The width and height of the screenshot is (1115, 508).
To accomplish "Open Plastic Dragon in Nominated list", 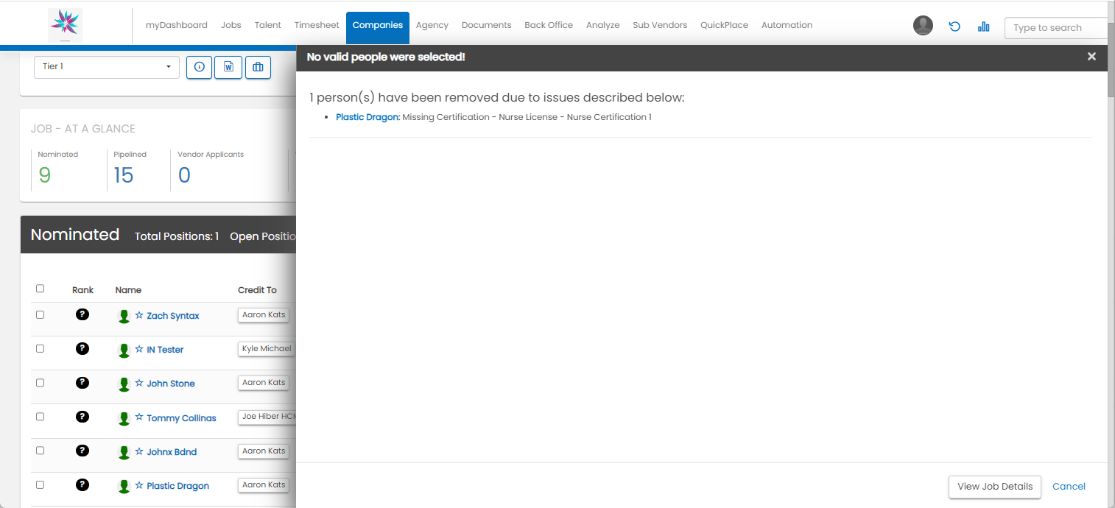I will point(177,486).
